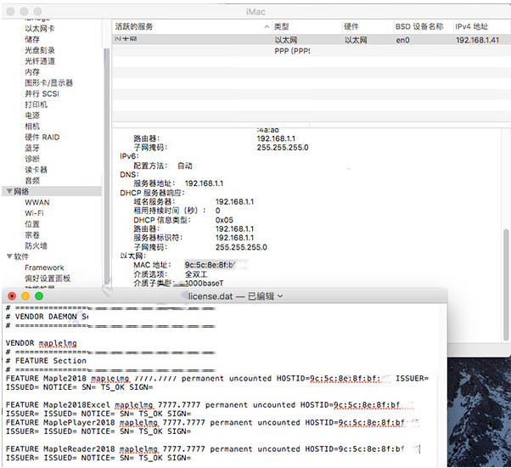Click the DHCP 信息类型 0x05 value
This screenshot has width=511, height=468.
pos(224,220)
